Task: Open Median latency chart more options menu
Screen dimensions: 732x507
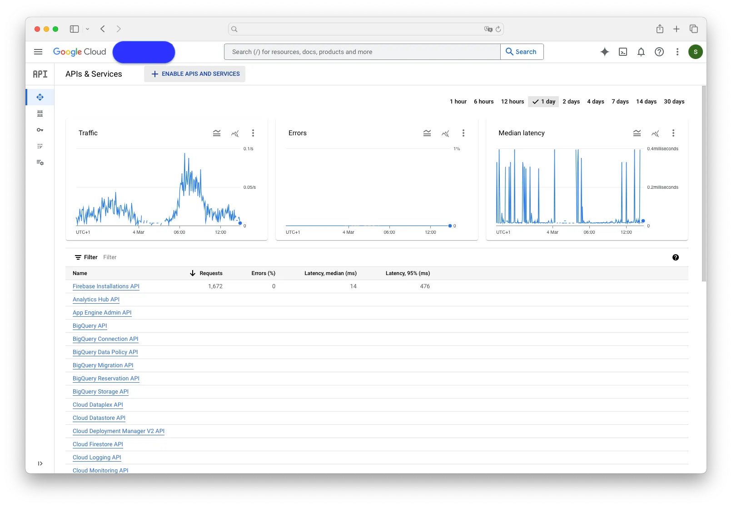Action: pyautogui.click(x=673, y=133)
